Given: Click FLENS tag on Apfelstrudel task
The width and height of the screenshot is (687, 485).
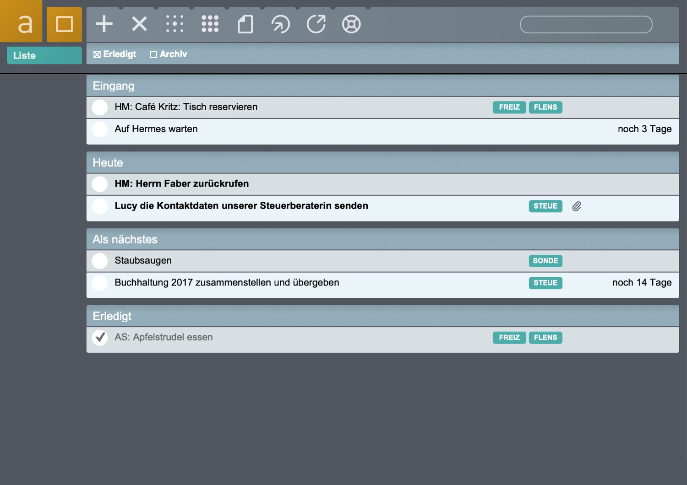Looking at the screenshot, I should [545, 337].
